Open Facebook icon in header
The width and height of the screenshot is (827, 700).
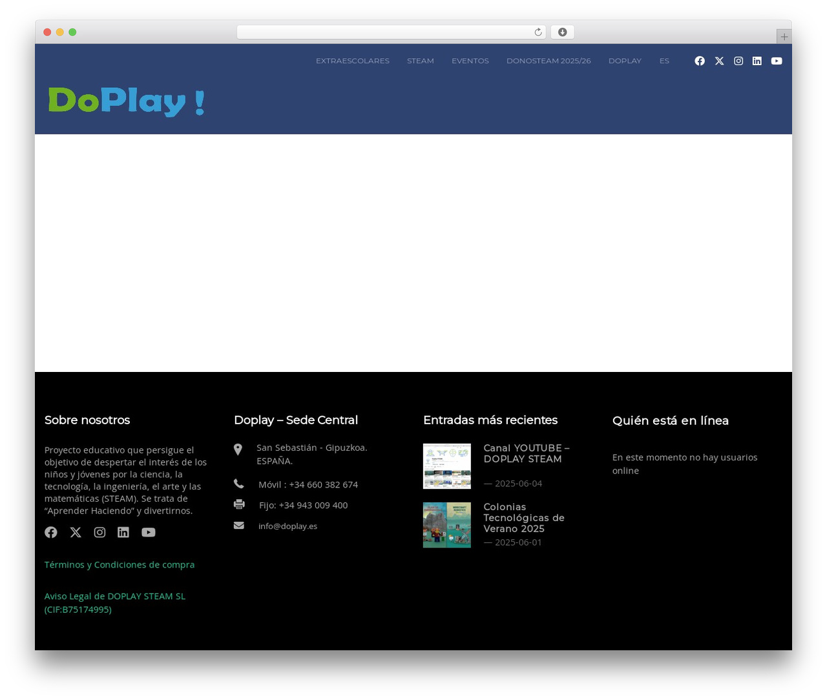700,61
